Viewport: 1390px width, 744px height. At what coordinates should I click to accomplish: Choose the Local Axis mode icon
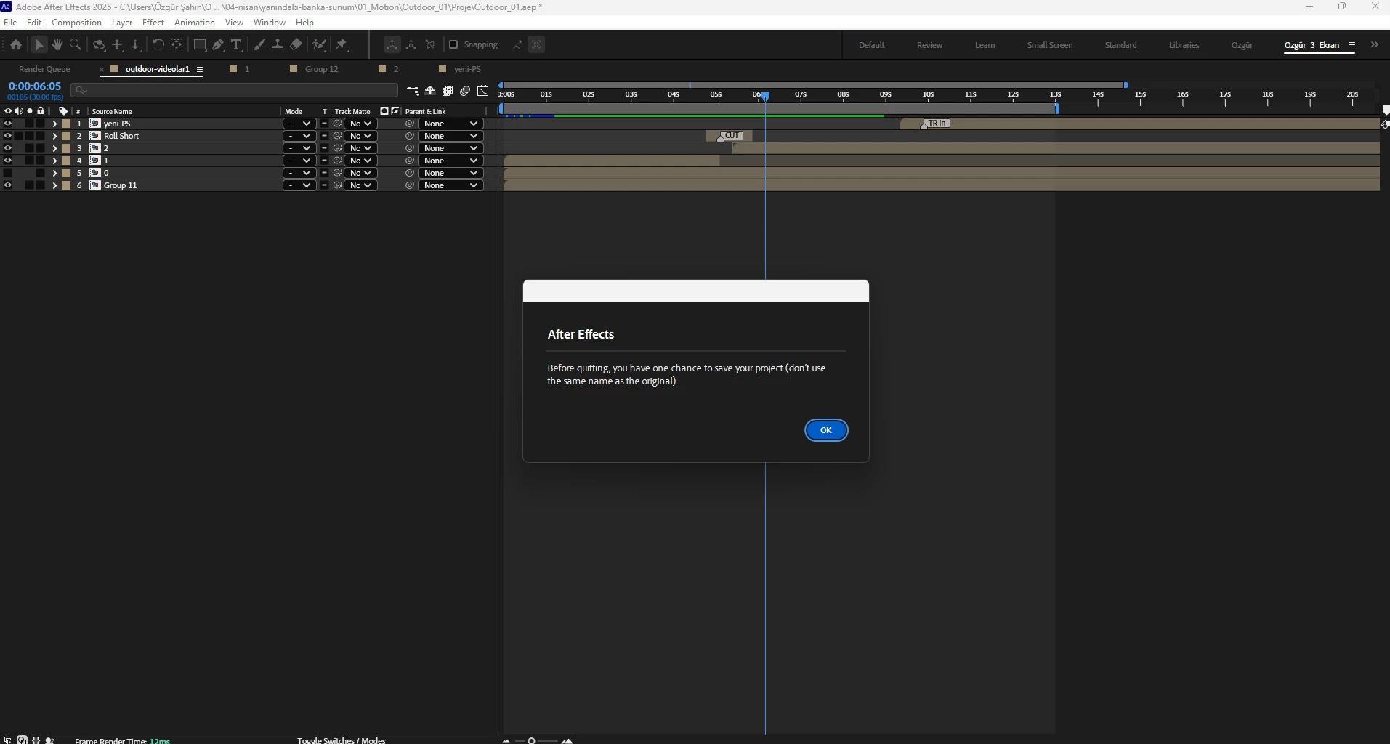click(392, 45)
